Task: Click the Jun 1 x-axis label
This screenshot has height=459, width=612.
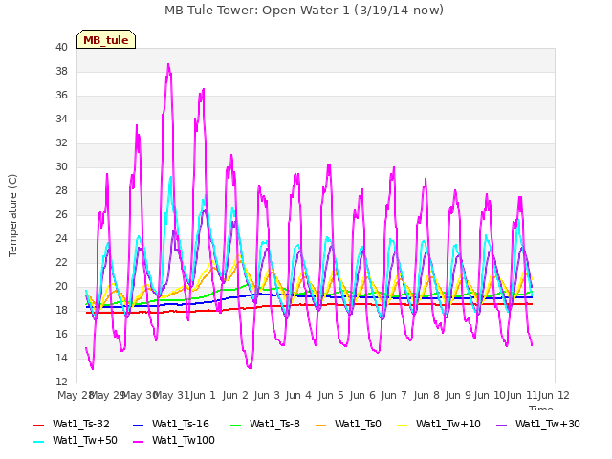Action: (203, 395)
